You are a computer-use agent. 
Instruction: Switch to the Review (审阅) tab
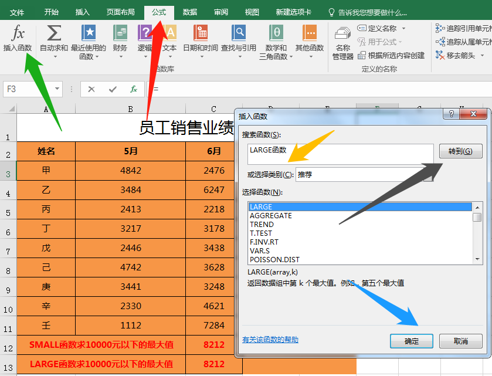coord(221,12)
